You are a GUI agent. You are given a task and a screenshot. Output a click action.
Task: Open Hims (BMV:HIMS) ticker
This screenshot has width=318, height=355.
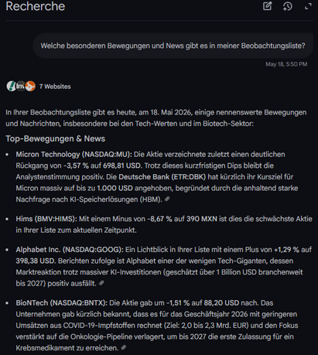(46, 219)
